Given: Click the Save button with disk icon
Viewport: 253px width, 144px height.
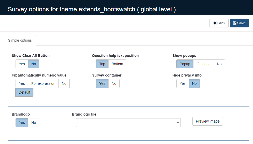Looking at the screenshot, I should point(239,23).
